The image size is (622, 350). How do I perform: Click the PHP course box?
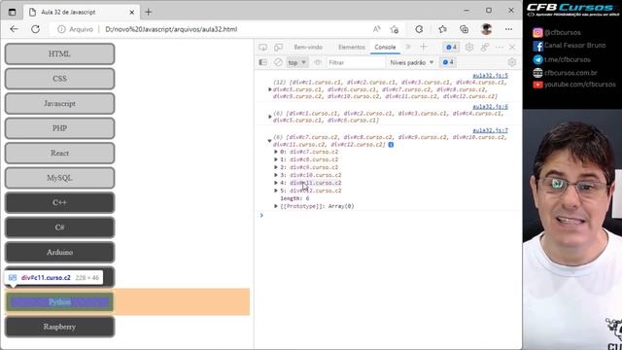click(59, 128)
